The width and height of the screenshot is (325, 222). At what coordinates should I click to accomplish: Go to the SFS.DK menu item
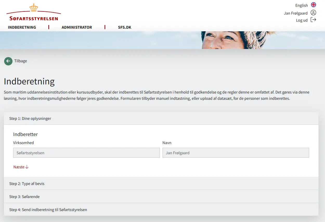(125, 27)
